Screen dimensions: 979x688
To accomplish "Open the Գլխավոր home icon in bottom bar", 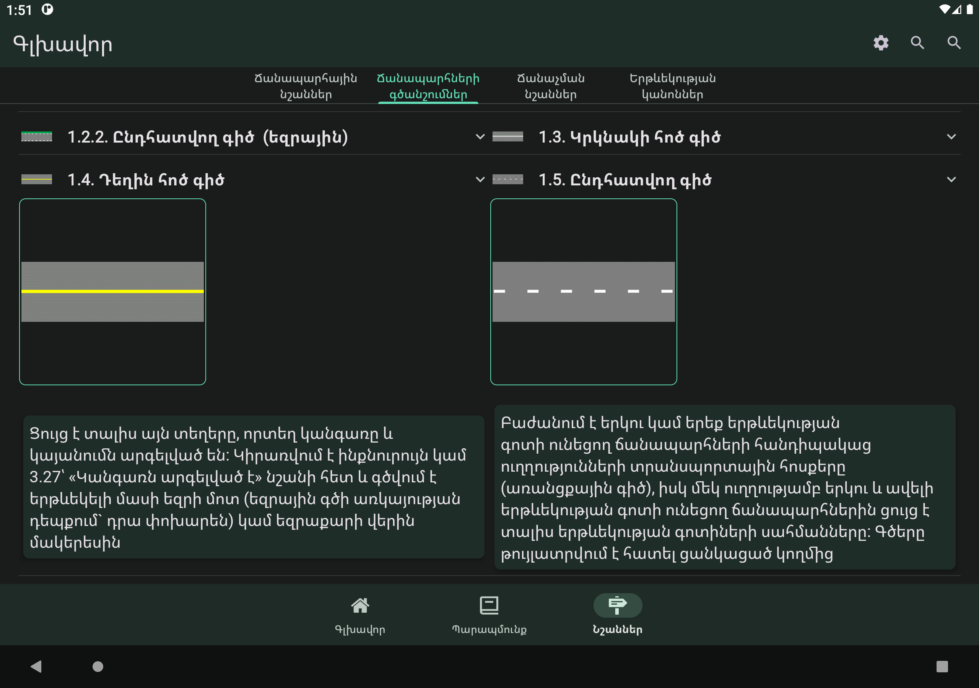I will 360,605.
